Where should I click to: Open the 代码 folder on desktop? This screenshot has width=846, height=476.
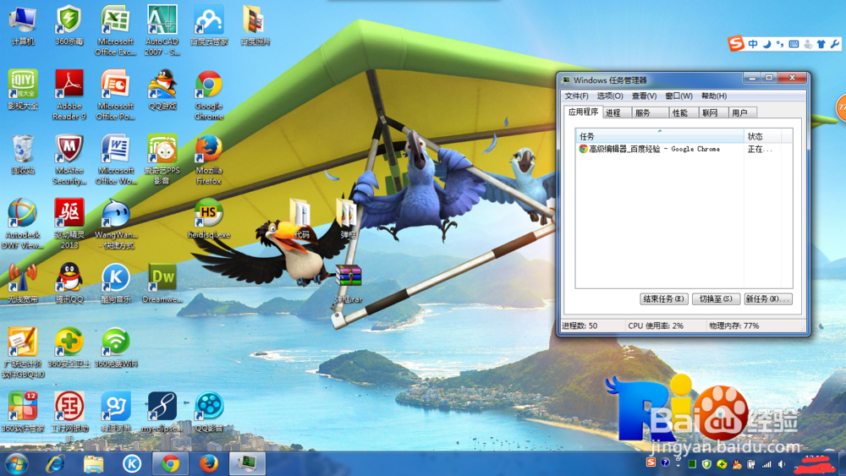301,219
